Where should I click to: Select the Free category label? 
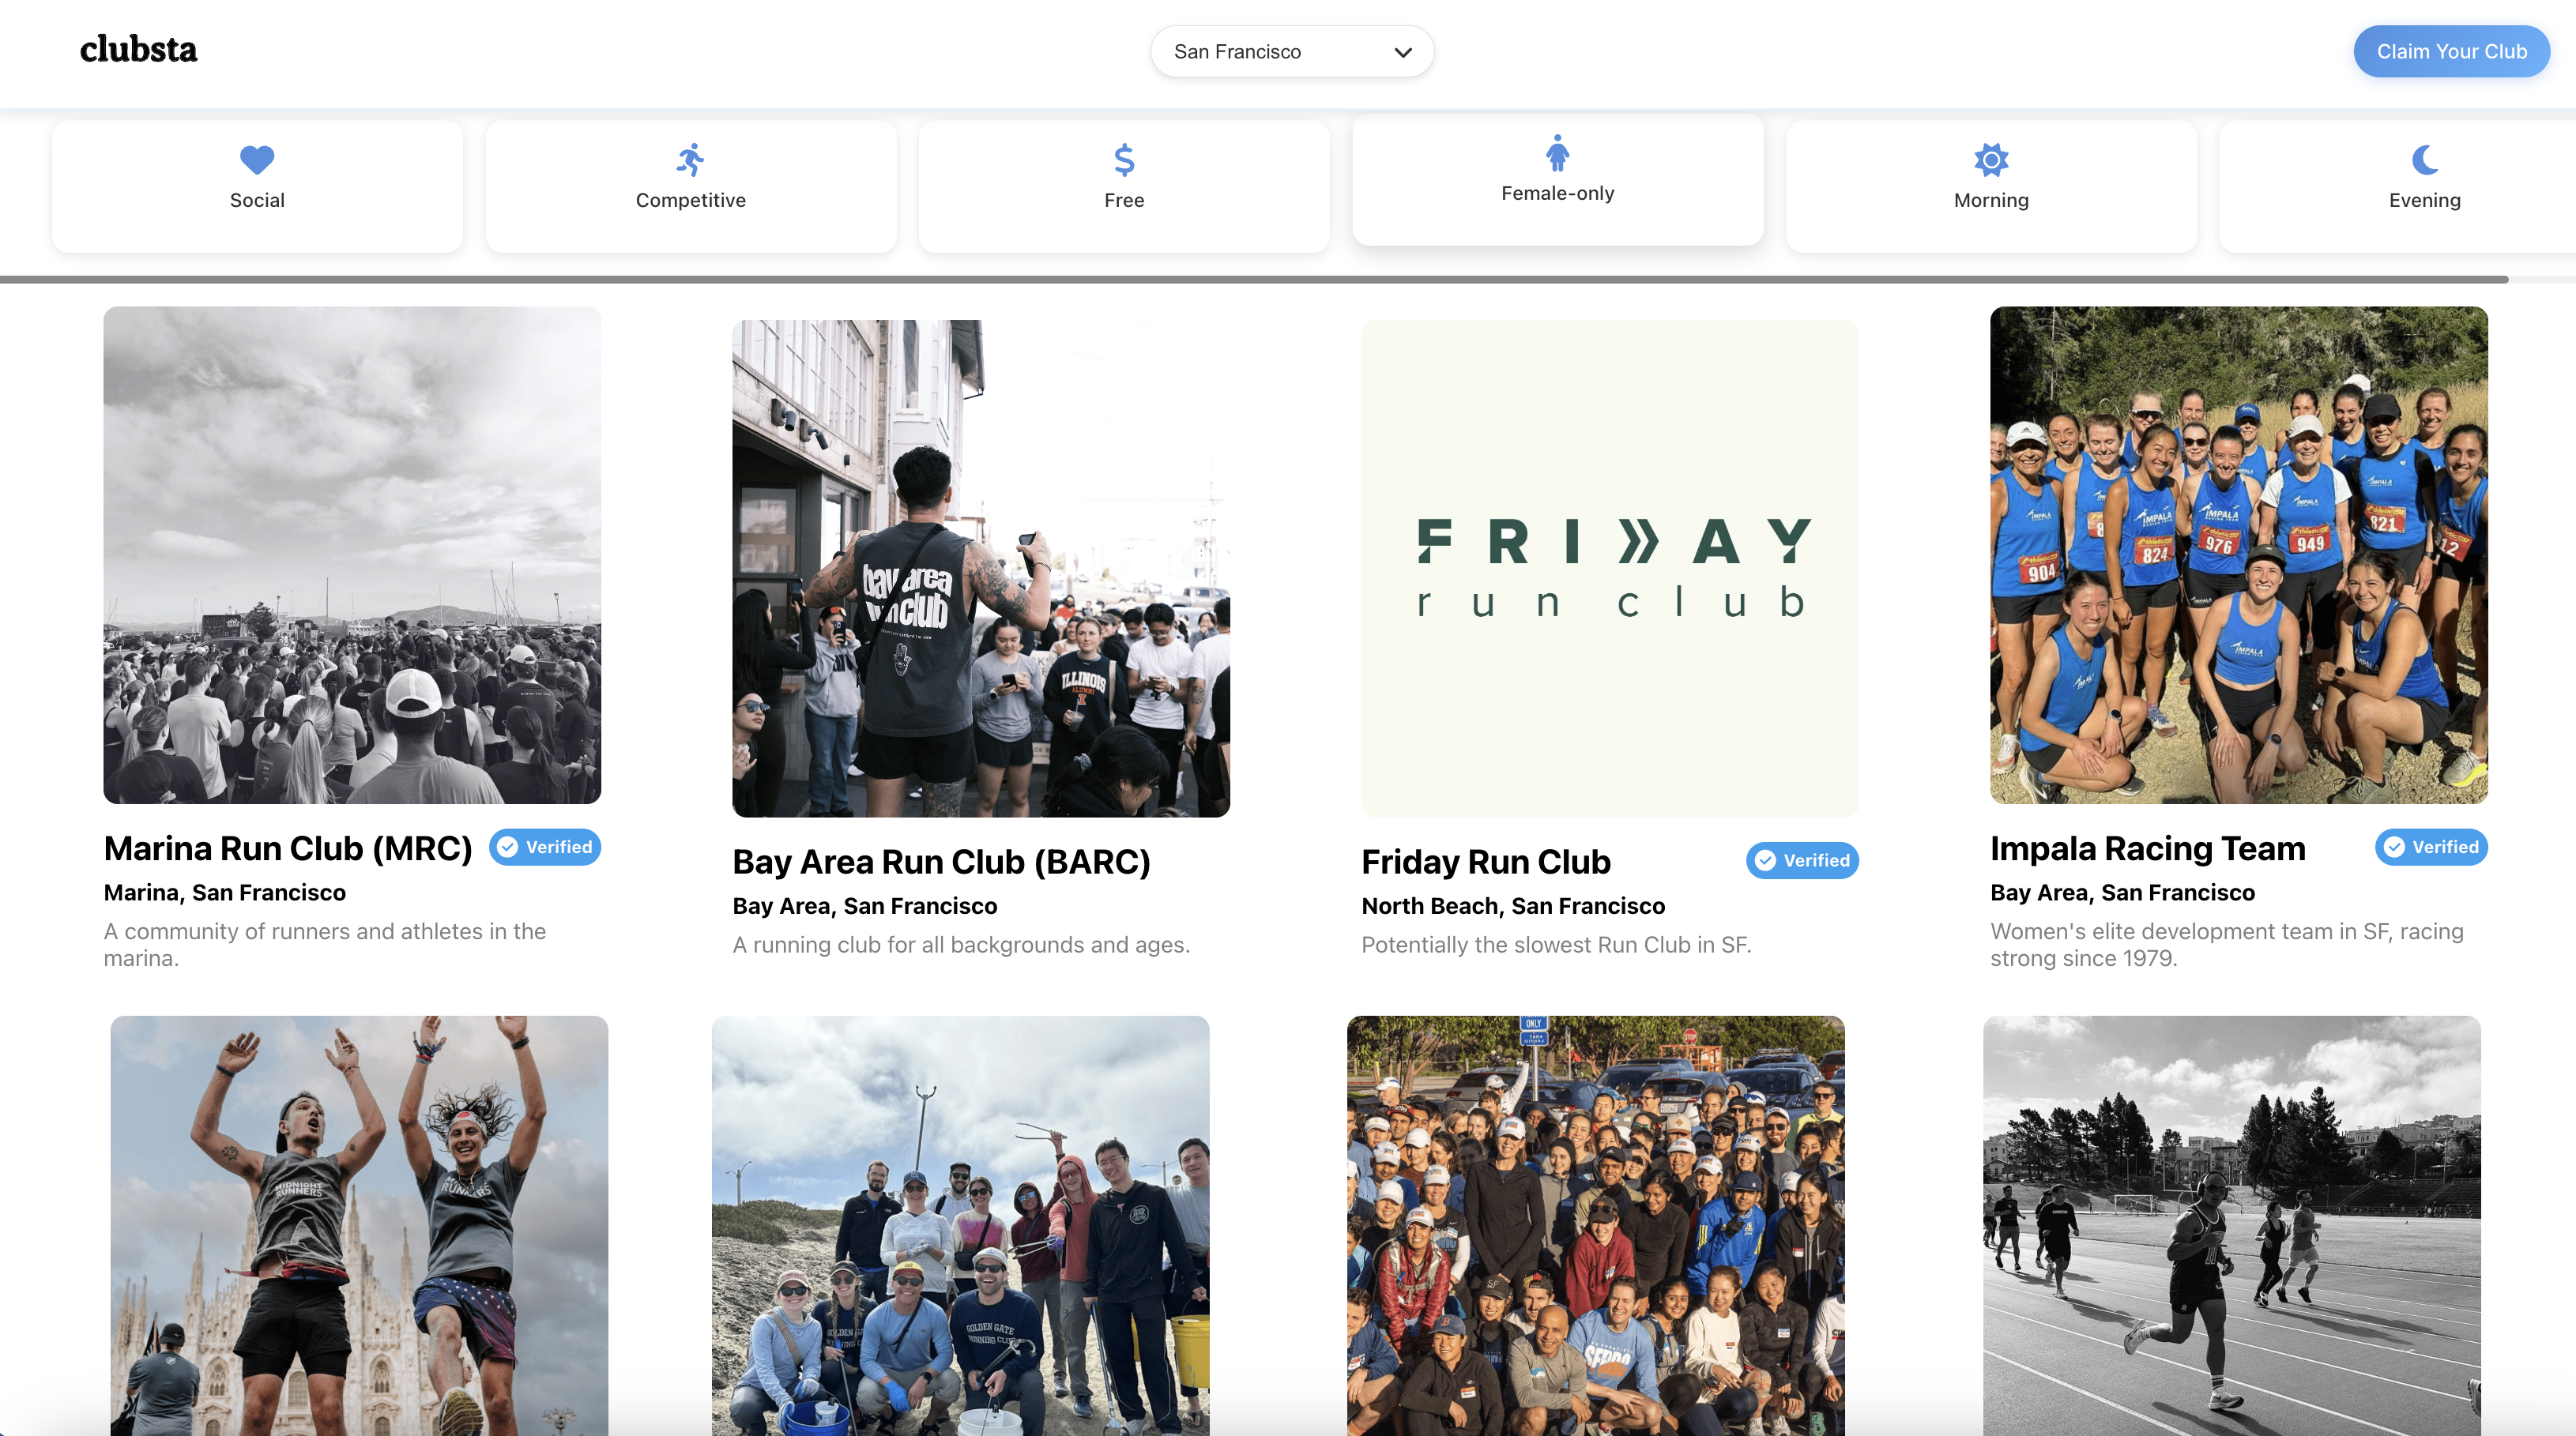pos(1124,200)
